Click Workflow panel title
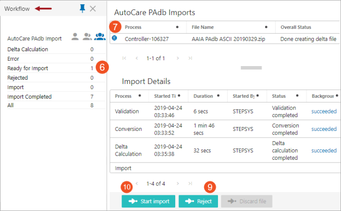 coord(17,9)
